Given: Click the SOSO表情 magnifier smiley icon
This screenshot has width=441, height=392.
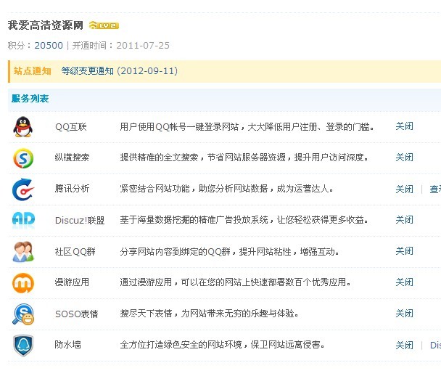Looking at the screenshot, I should click(x=23, y=314).
